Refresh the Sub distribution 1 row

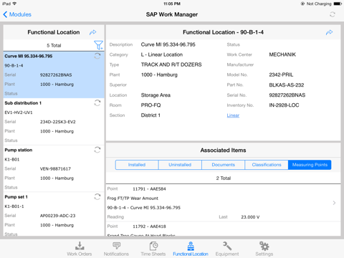point(97,103)
